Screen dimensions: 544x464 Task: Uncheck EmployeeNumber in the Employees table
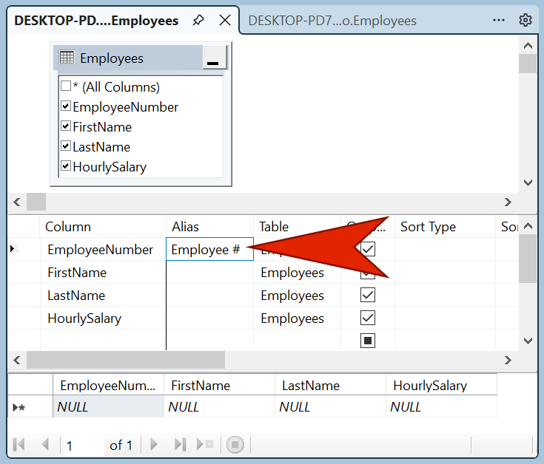pyautogui.click(x=66, y=106)
